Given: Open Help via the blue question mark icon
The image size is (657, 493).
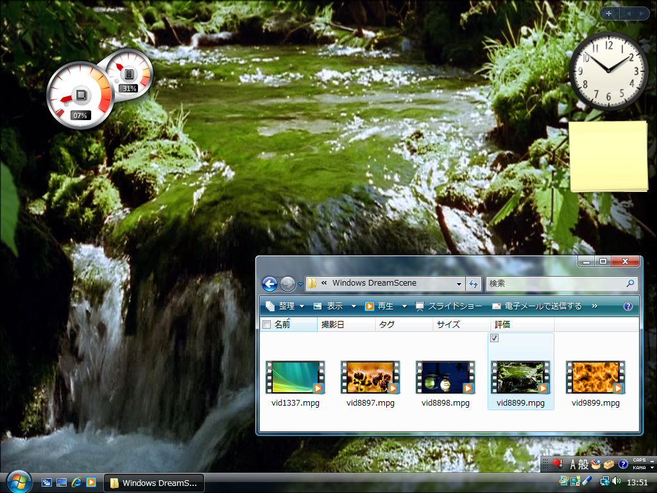Looking at the screenshot, I should click(x=627, y=306).
